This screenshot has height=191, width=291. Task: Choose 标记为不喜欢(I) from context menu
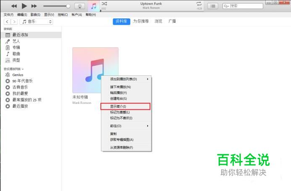(126, 118)
